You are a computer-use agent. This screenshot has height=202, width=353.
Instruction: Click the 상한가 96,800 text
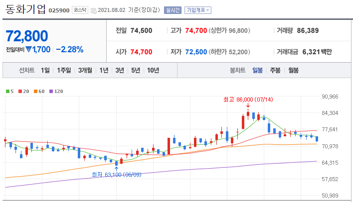coord(229,30)
